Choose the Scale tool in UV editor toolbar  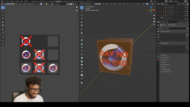coord(3,22)
